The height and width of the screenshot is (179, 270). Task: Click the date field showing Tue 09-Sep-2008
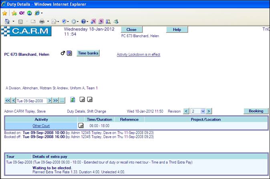pos(31,100)
